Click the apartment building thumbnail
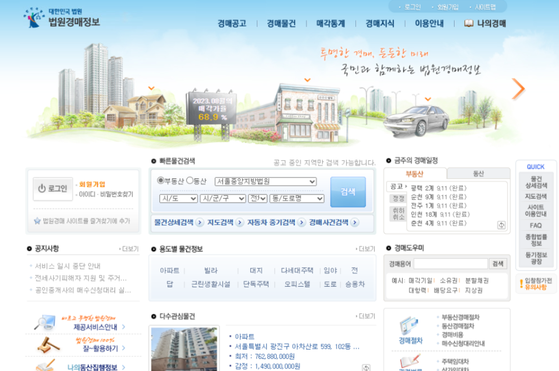Image resolution: width=559 pixels, height=371 pixels. [x=184, y=349]
